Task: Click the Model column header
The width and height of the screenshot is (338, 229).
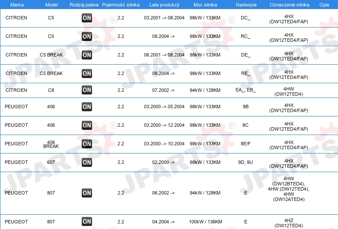Action: point(51,5)
